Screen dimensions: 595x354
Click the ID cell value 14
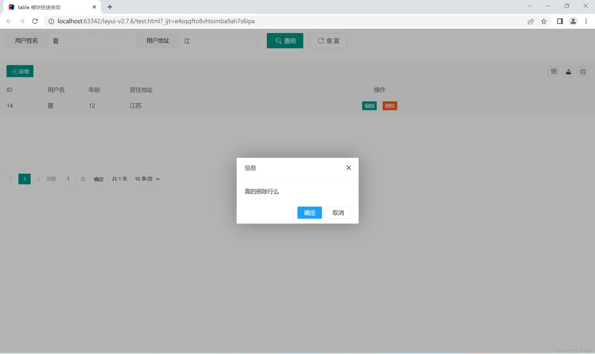10,106
